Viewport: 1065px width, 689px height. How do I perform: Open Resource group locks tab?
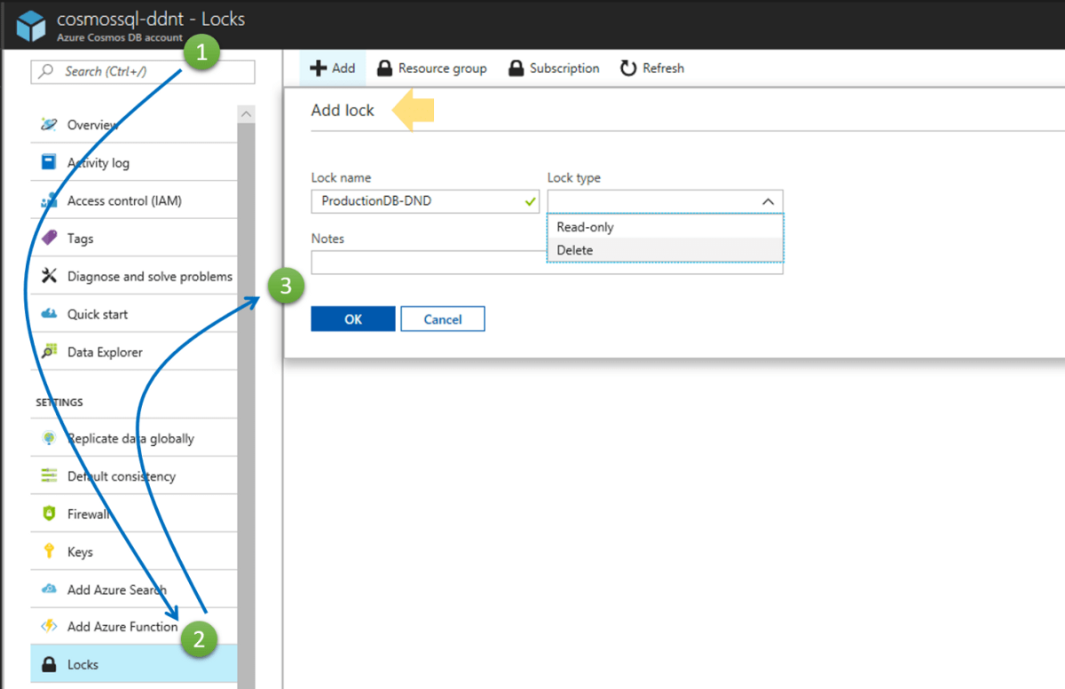pos(432,67)
